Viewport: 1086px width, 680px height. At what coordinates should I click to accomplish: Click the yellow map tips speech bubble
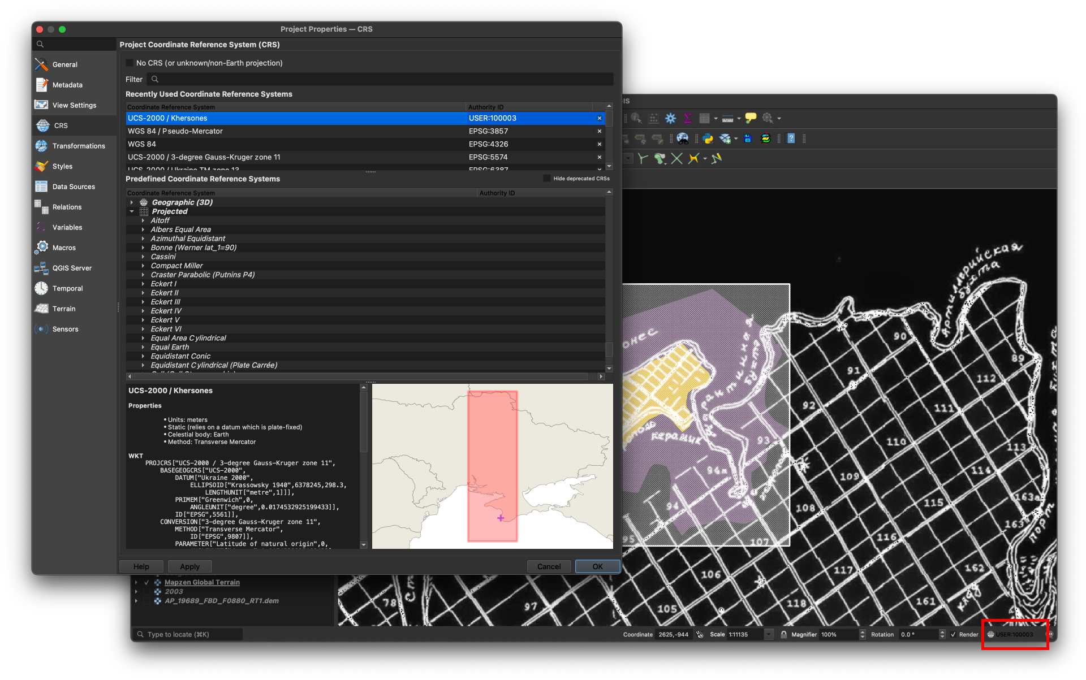751,118
